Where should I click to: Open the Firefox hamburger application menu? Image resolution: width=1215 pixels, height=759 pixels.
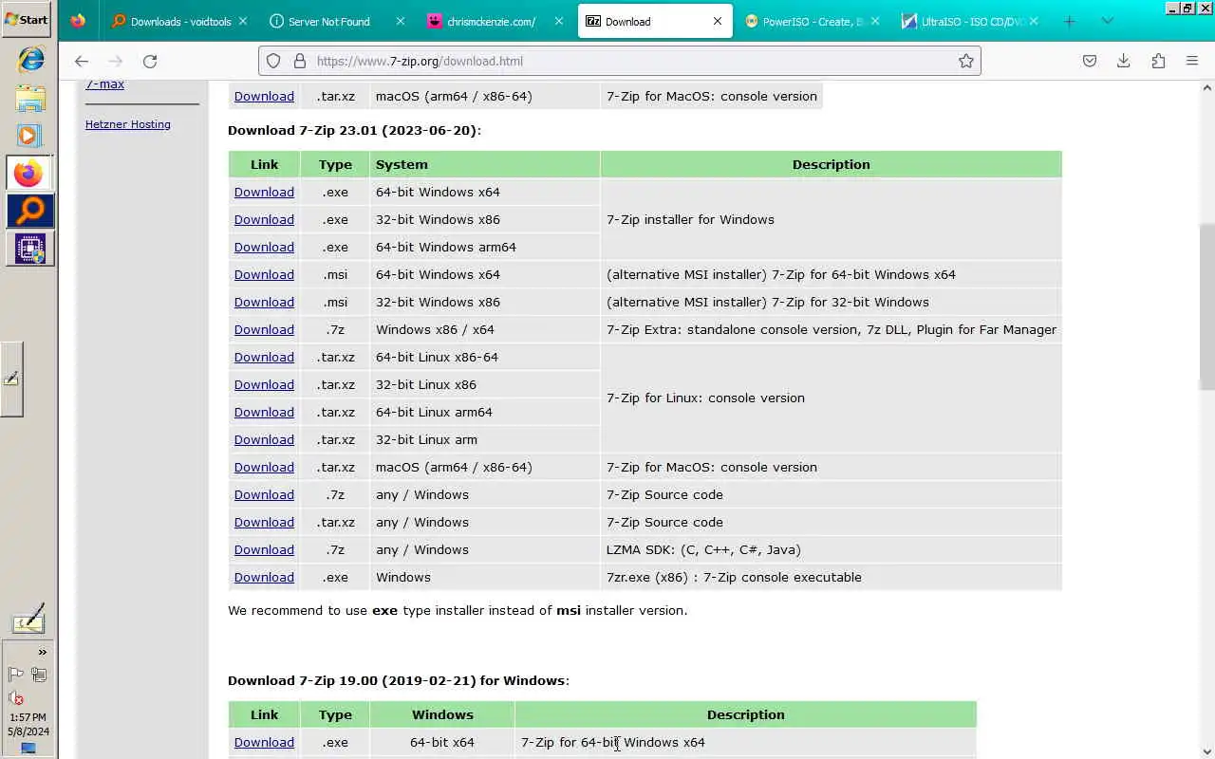[x=1192, y=61]
